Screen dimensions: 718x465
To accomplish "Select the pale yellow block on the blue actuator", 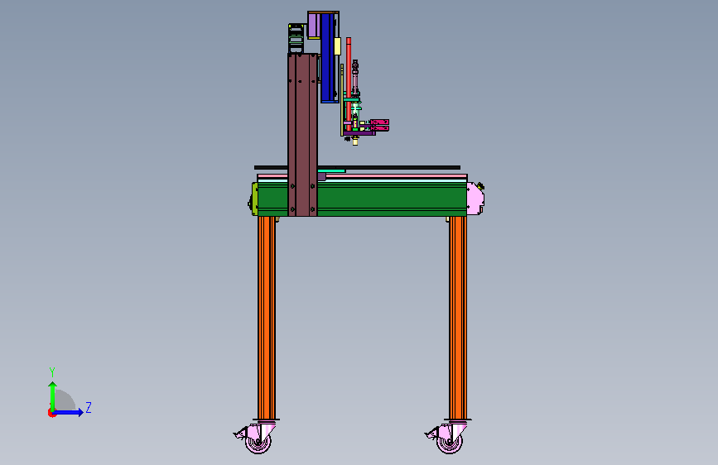I will tap(338, 46).
